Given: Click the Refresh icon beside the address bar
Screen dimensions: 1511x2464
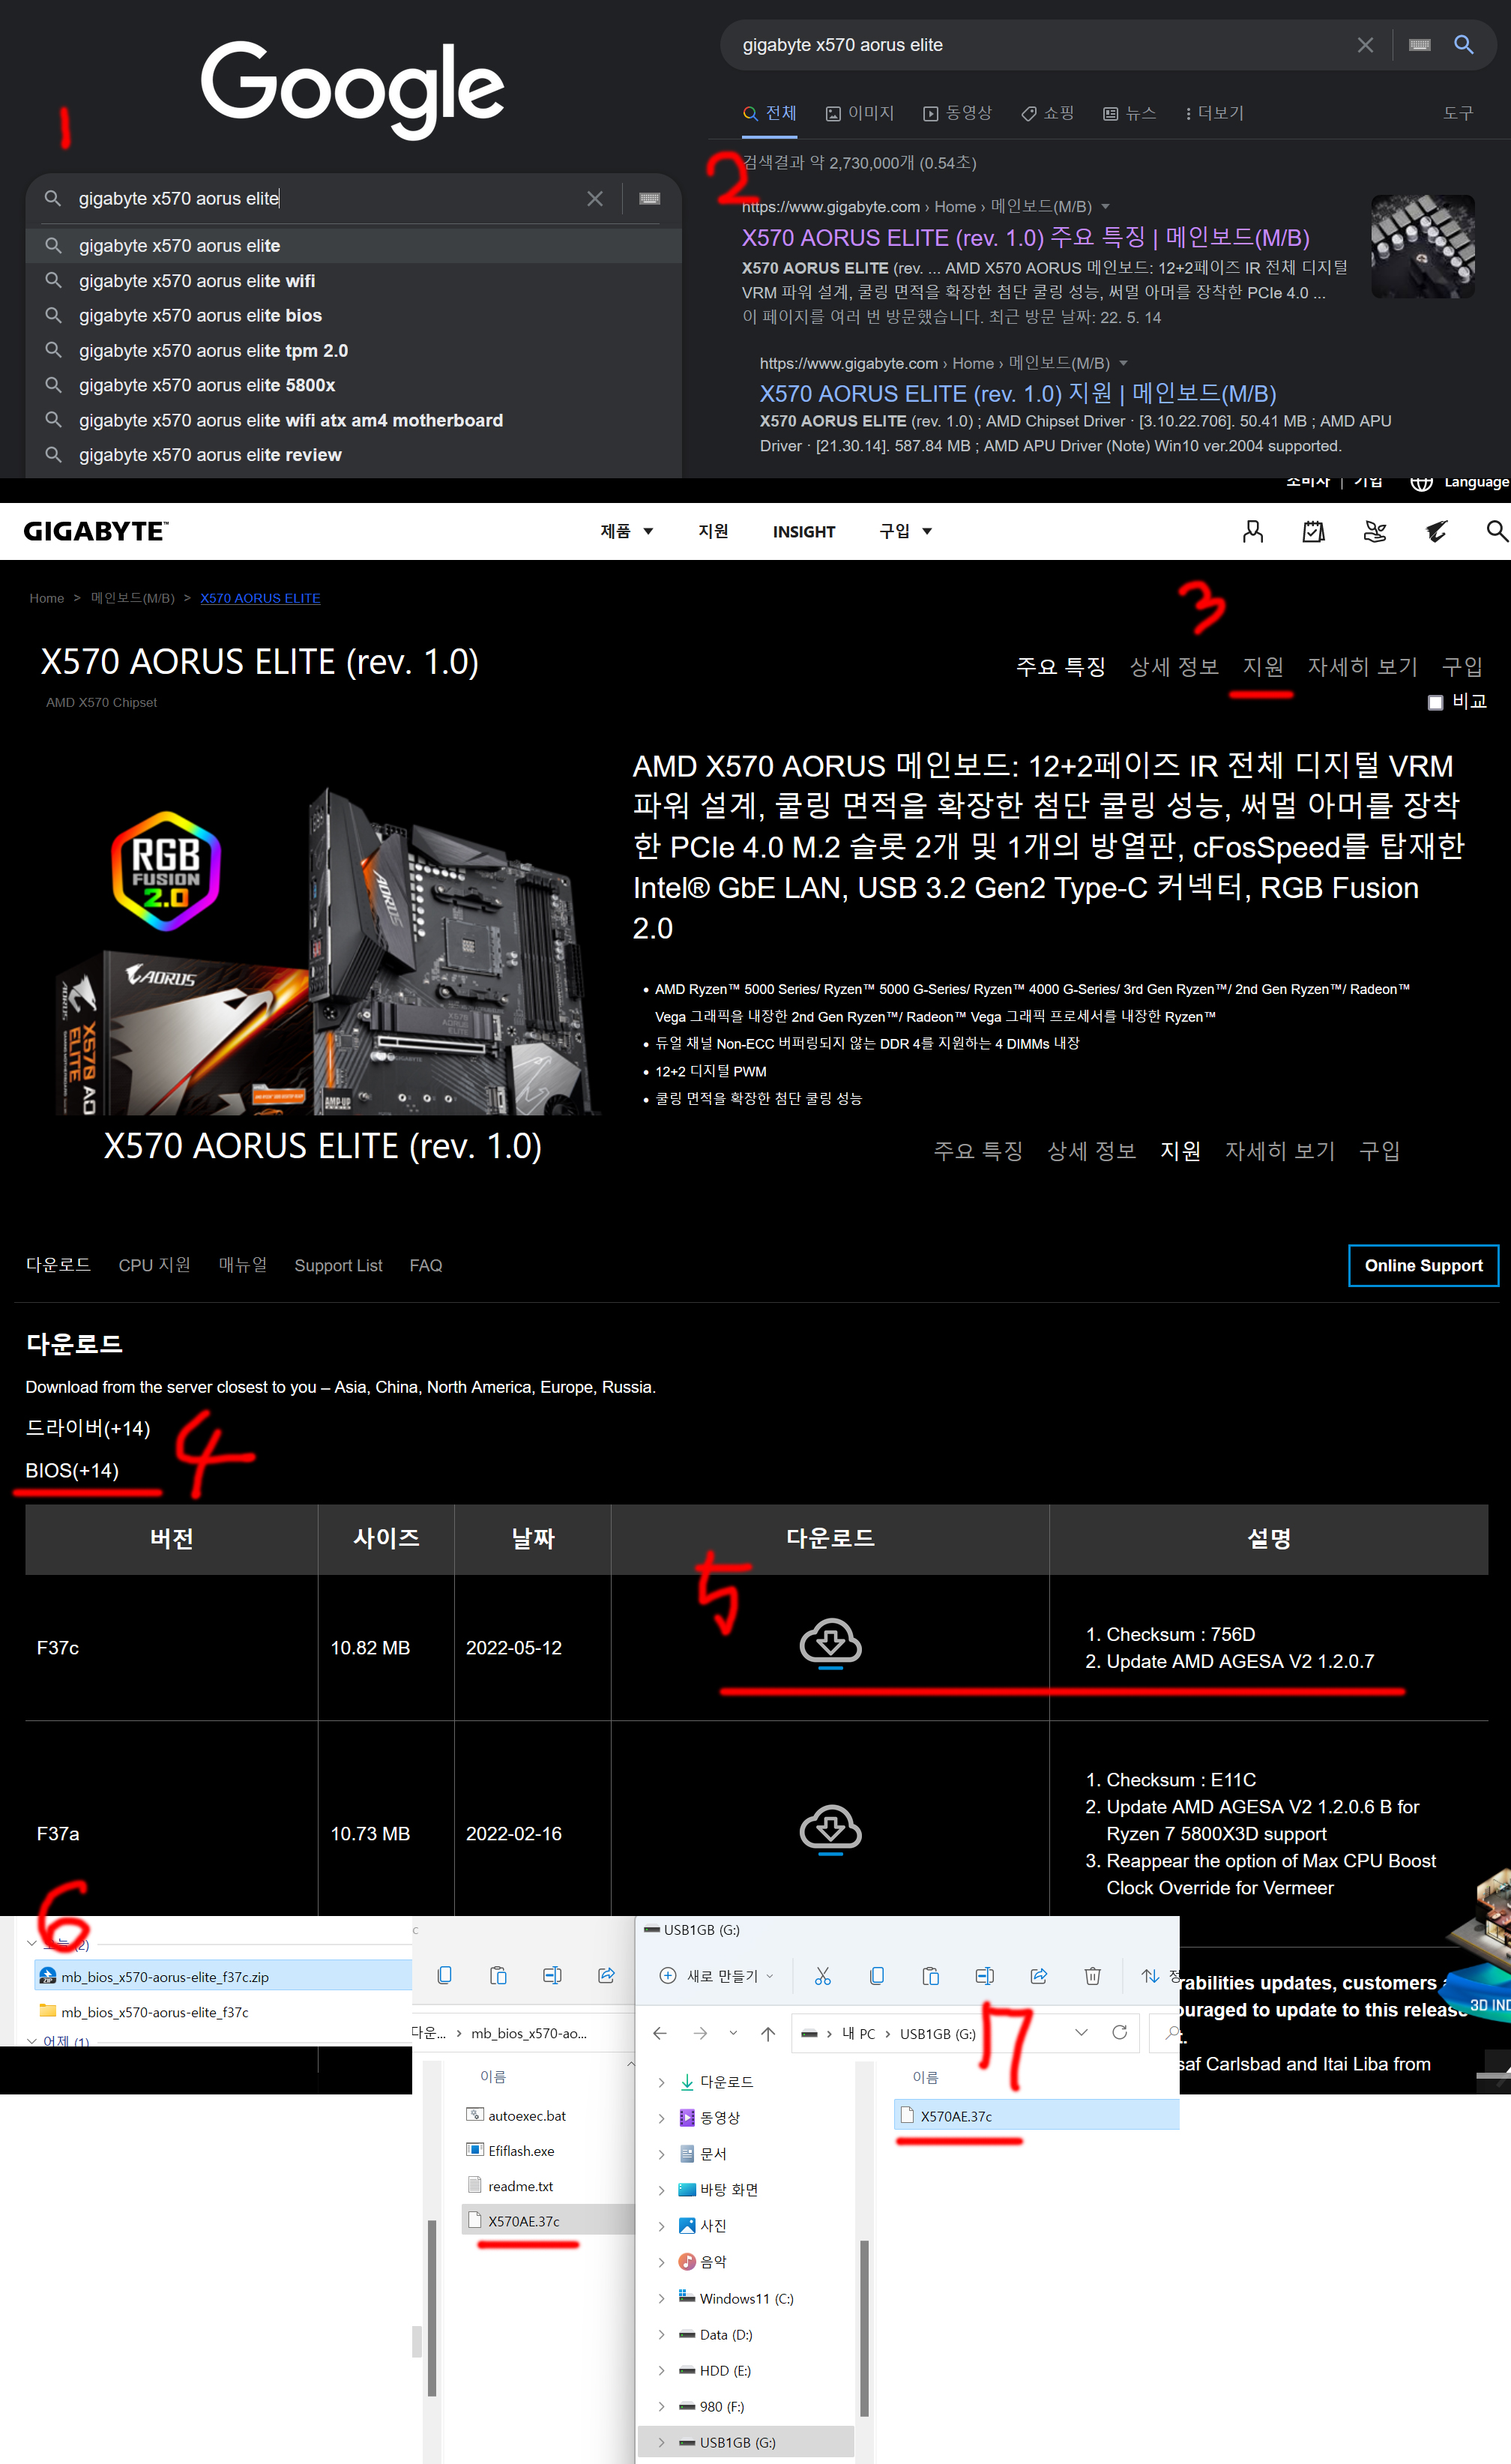Looking at the screenshot, I should (x=1119, y=2032).
